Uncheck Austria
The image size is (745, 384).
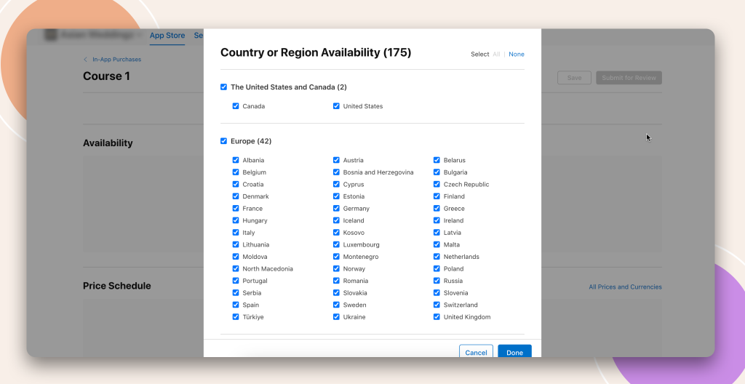[336, 160]
